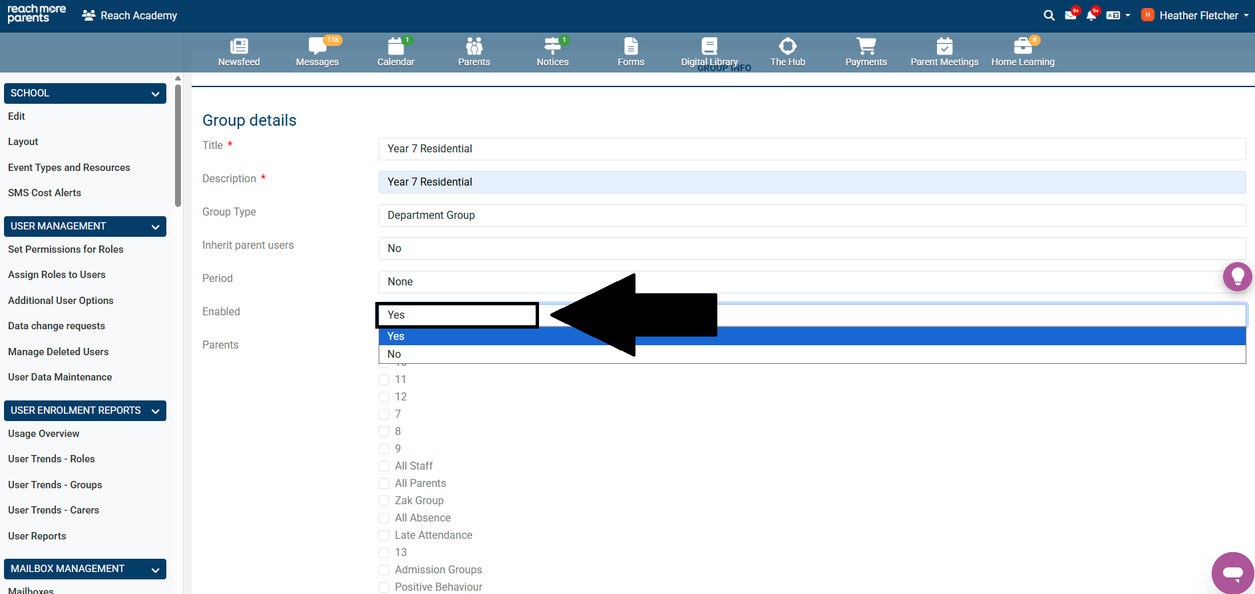Open User Trends - Groups report
Image resolution: width=1255 pixels, height=594 pixels.
[55, 485]
